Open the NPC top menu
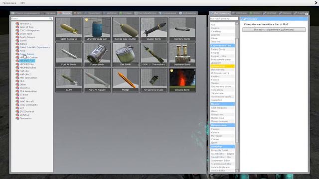Screen dimensions: 319x179 pos(23,3)
